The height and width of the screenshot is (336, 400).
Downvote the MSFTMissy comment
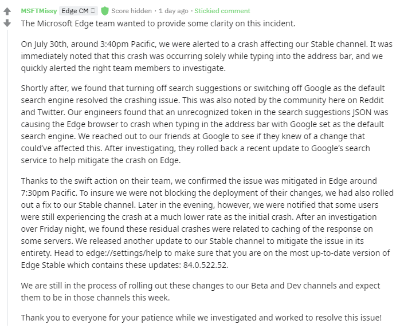tap(7, 23)
